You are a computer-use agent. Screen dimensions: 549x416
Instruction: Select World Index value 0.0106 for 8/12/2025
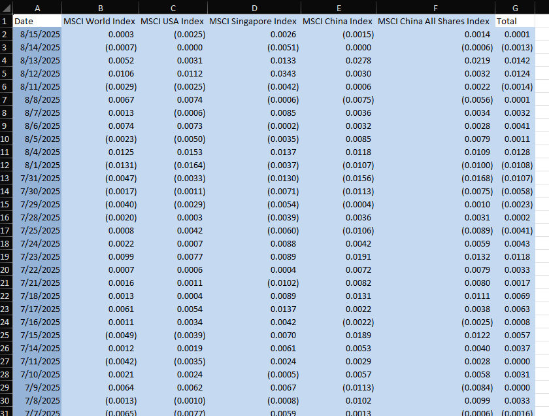click(100, 74)
